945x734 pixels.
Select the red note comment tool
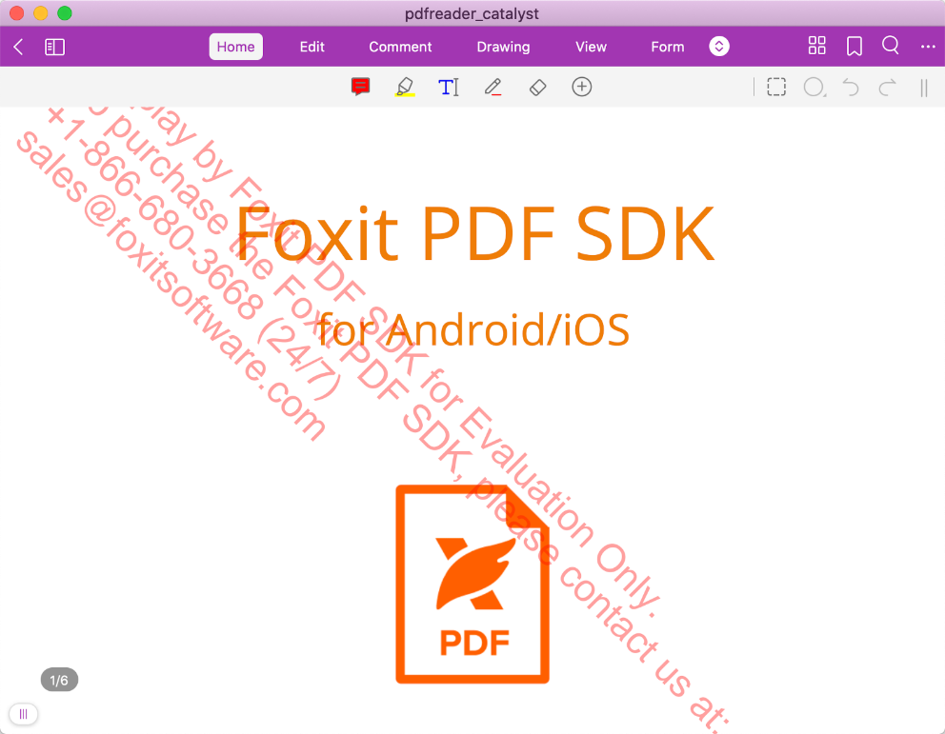pos(360,87)
